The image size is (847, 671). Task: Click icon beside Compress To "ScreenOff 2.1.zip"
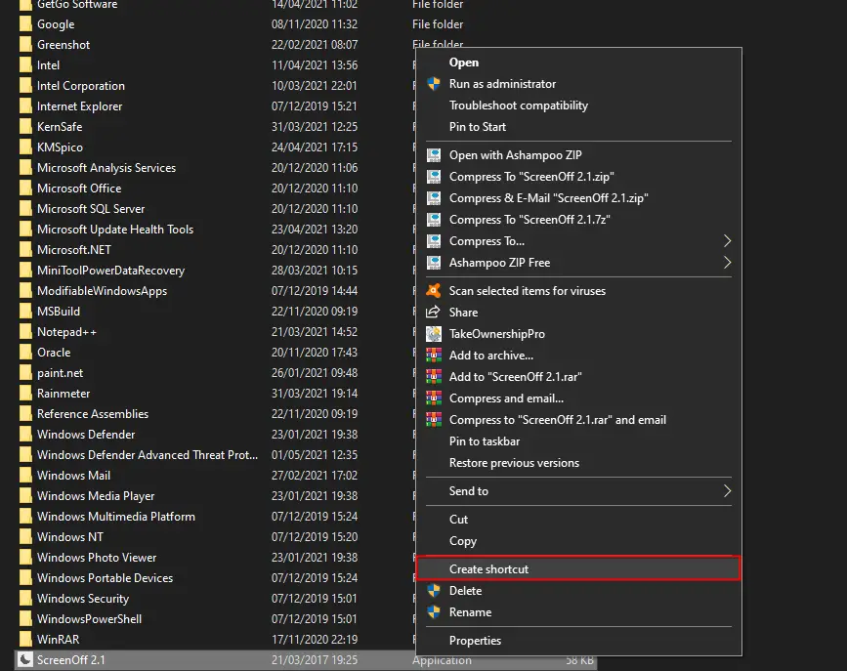pos(434,177)
